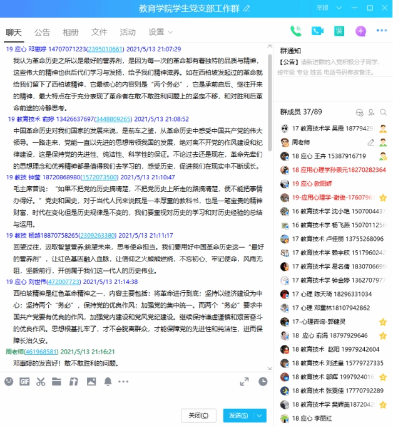Start a group video call
This screenshot has height=427, width=393.
point(317,31)
